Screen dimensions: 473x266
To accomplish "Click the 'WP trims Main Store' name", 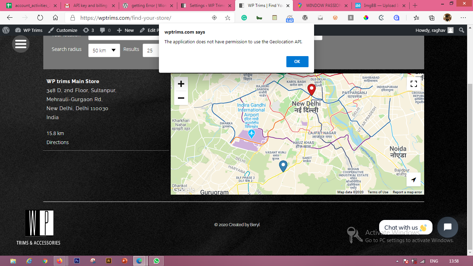I will click(x=73, y=81).
